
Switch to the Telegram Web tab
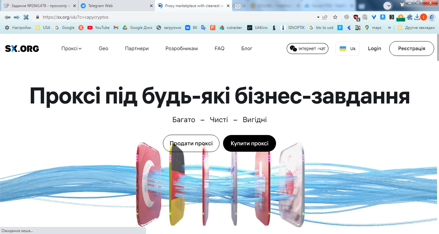point(116,6)
